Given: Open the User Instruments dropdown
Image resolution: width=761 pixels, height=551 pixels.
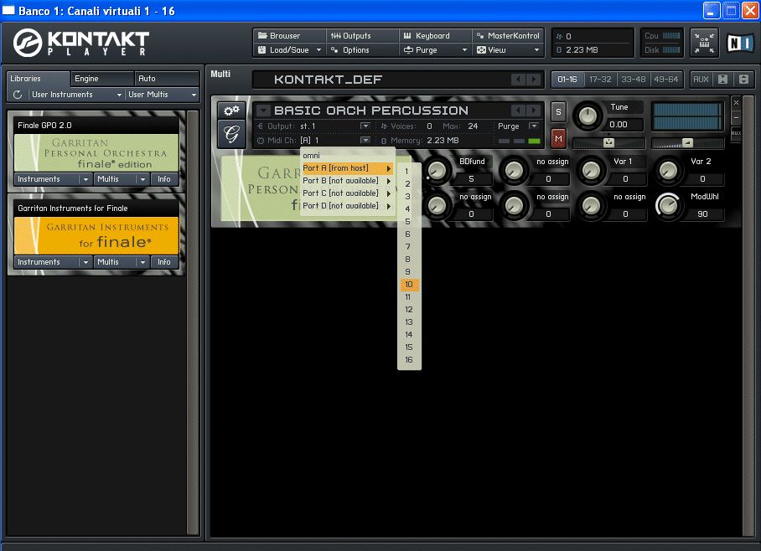Looking at the screenshot, I should [x=76, y=95].
